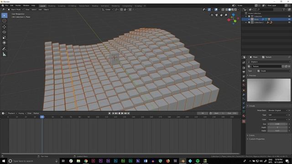
Task: Click the Object Data properties tab icon
Action: pyautogui.click(x=244, y=111)
